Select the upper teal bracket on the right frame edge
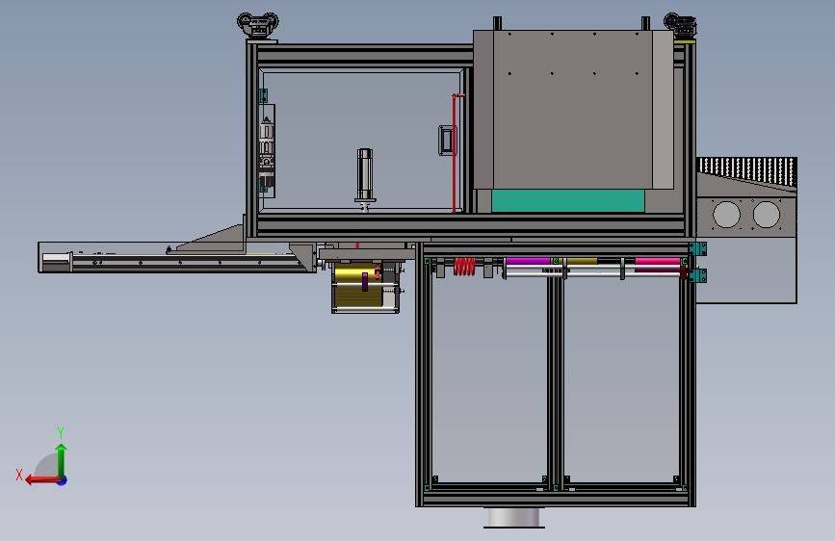The image size is (835, 541). (x=697, y=248)
